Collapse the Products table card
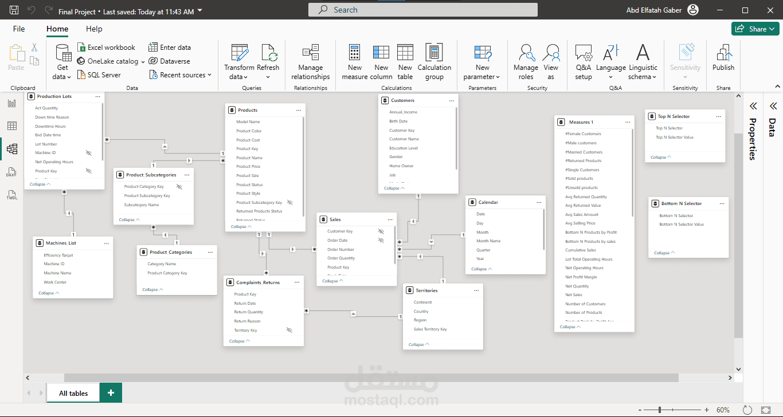Viewport: 783px width, 417px height. [x=241, y=227]
